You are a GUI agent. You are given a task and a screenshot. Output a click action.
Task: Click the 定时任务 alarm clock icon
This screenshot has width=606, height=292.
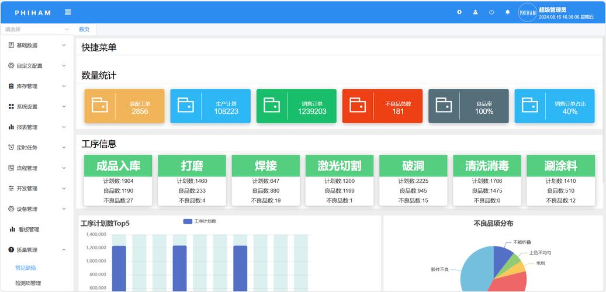[11, 148]
